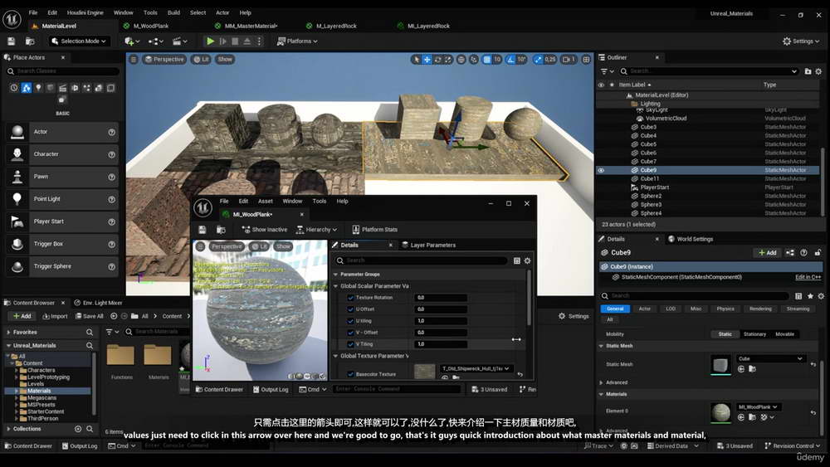Toggle the V - Offset parameter checkbox

pos(350,333)
